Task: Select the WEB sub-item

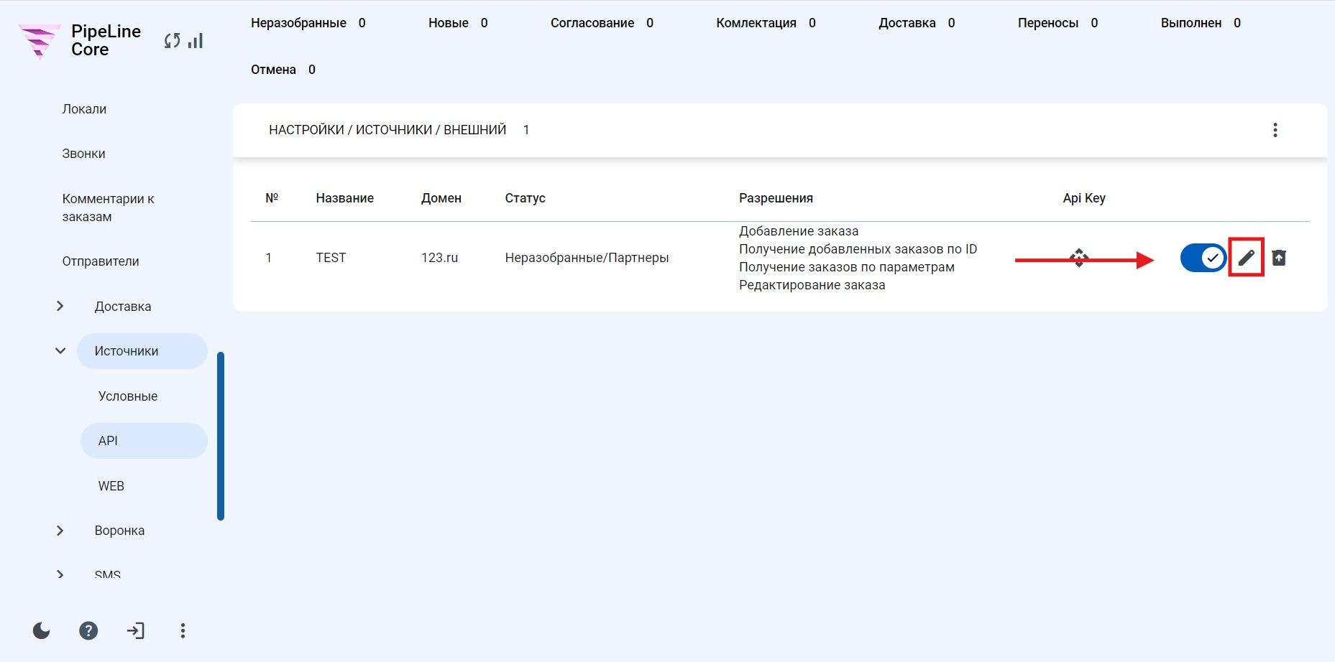Action: tap(111, 486)
